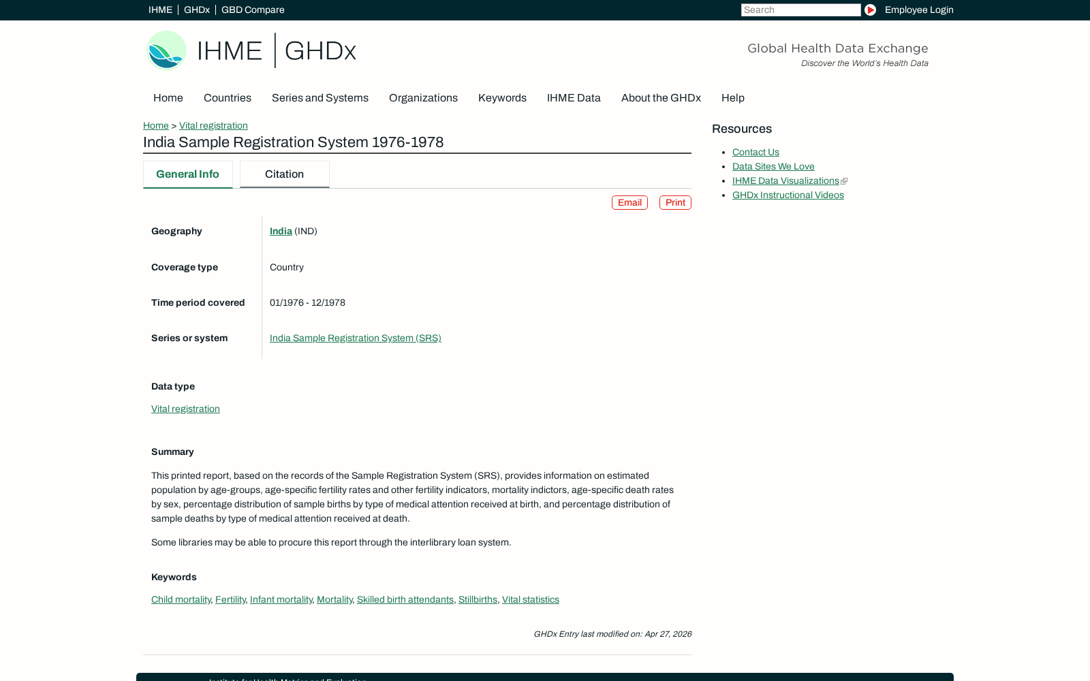The image size is (1090, 681).
Task: Click the Summary section heading
Action: tap(172, 452)
